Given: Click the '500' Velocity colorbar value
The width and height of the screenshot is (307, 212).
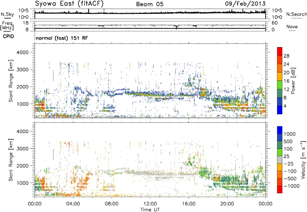Looking at the screenshot, I should (x=288, y=142).
